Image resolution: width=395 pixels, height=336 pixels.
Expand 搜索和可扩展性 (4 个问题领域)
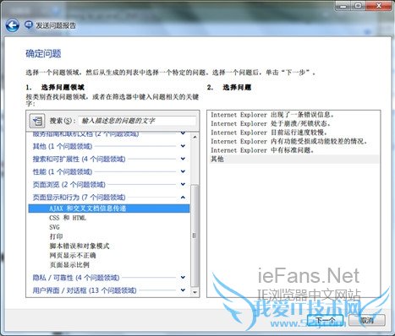coord(109,159)
